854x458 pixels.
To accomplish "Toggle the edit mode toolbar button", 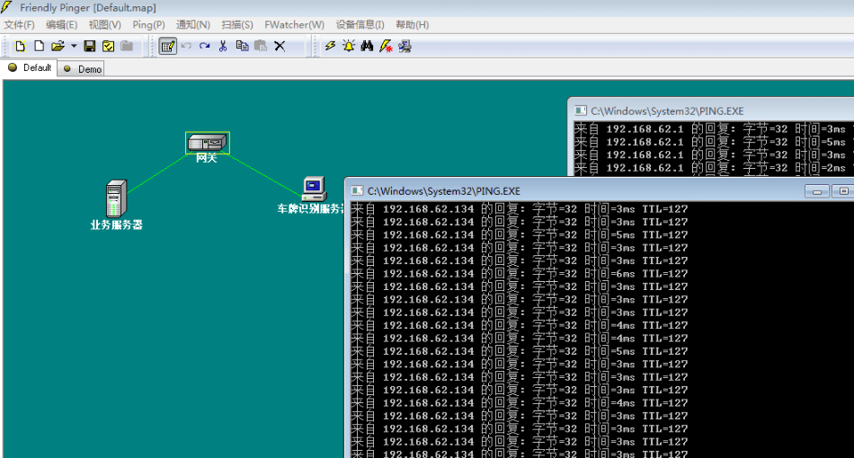I will point(167,46).
